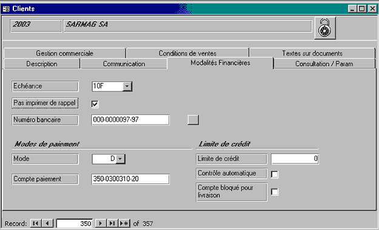Click the Compte bloqué pour livraison label

pyautogui.click(x=232, y=192)
